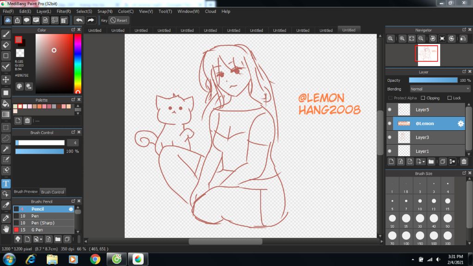This screenshot has height=266, width=473.
Task: Toggle visibility of Layer1
Action: (x=389, y=151)
